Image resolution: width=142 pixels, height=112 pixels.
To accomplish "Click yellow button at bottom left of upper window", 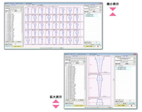I will pyautogui.click(x=17, y=47).
